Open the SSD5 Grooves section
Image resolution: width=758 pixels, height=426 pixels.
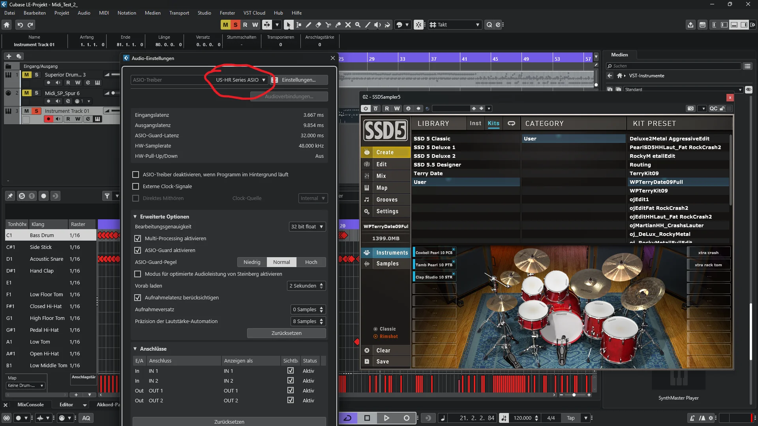click(386, 200)
